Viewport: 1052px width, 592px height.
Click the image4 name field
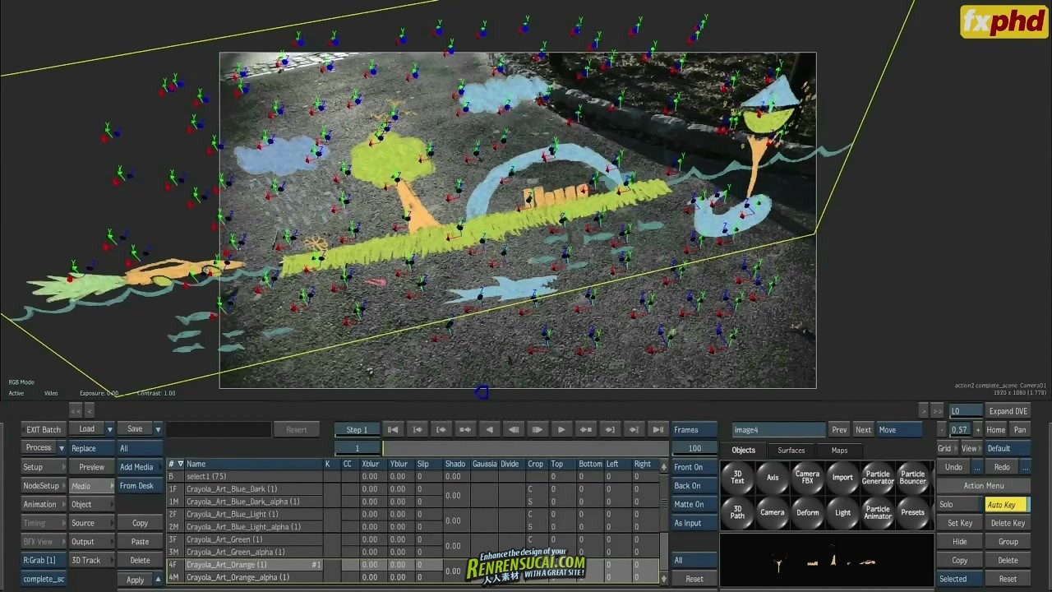[x=778, y=429]
